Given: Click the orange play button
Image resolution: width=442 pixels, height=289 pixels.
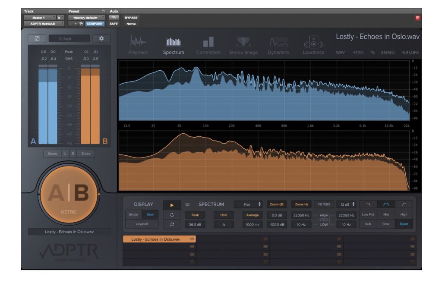Looking at the screenshot, I should click(x=172, y=205).
